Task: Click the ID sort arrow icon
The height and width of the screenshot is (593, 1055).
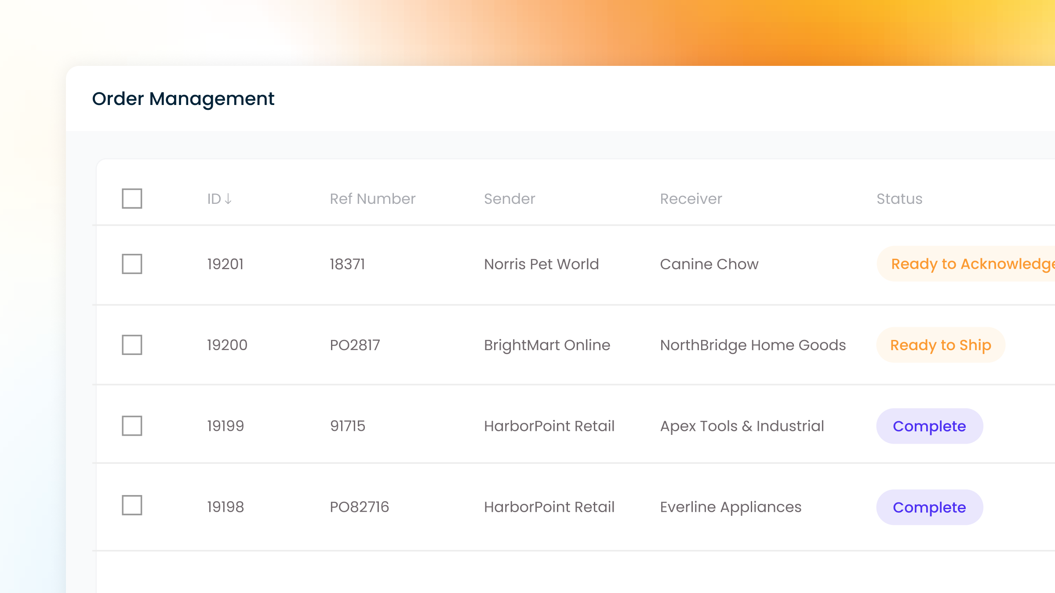Action: [228, 199]
